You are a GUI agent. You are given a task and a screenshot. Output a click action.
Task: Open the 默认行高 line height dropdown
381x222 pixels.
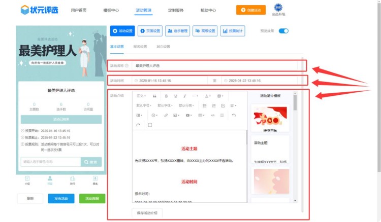(x=186, y=105)
